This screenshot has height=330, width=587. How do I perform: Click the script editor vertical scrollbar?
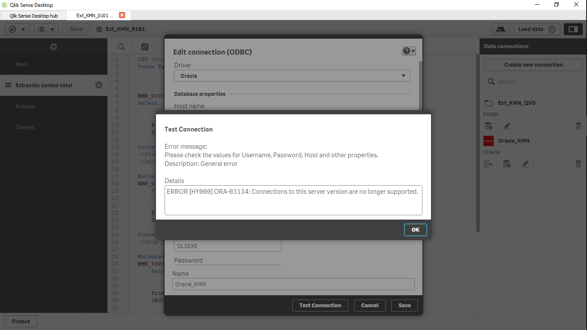pos(477,143)
